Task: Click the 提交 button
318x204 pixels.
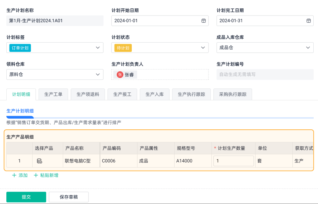Action: coord(26,197)
